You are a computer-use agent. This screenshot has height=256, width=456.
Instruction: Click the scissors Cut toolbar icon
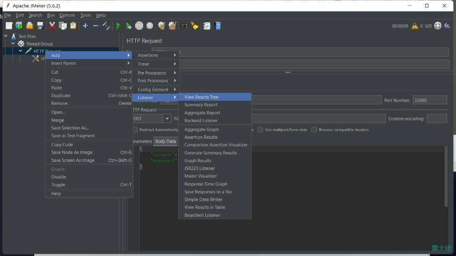[x=52, y=26]
